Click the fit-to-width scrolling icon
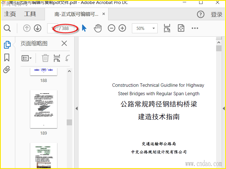Viewport: 226px width, 169px height. (167, 28)
